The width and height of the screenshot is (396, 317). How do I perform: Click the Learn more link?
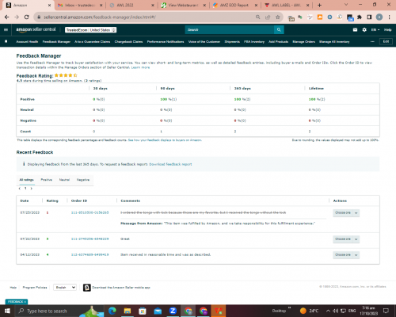point(140,67)
